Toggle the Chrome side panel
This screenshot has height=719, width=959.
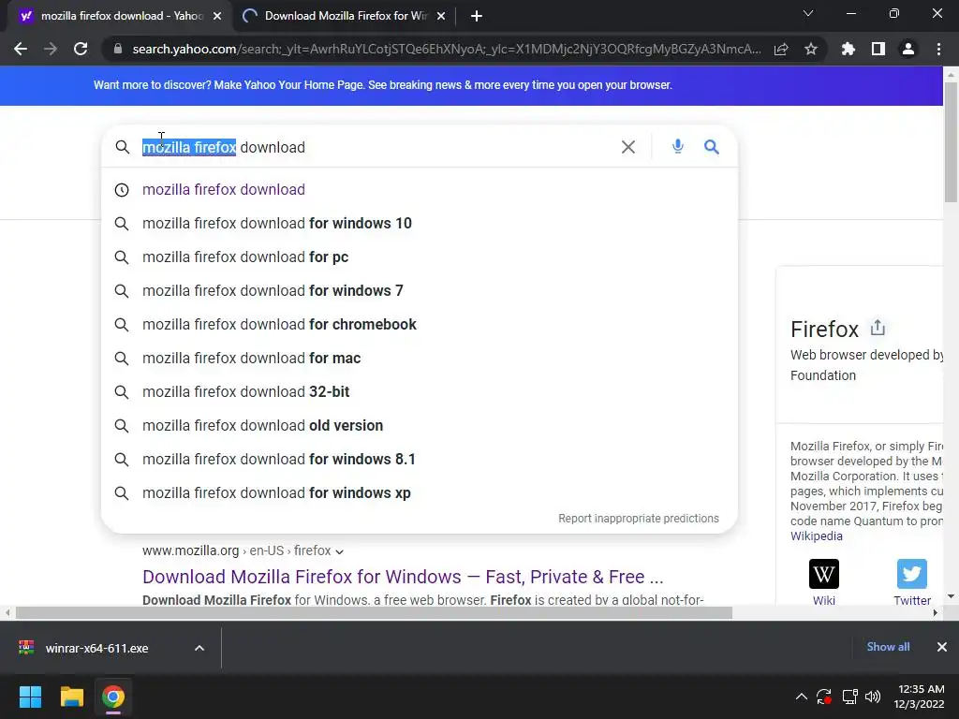[x=878, y=49]
